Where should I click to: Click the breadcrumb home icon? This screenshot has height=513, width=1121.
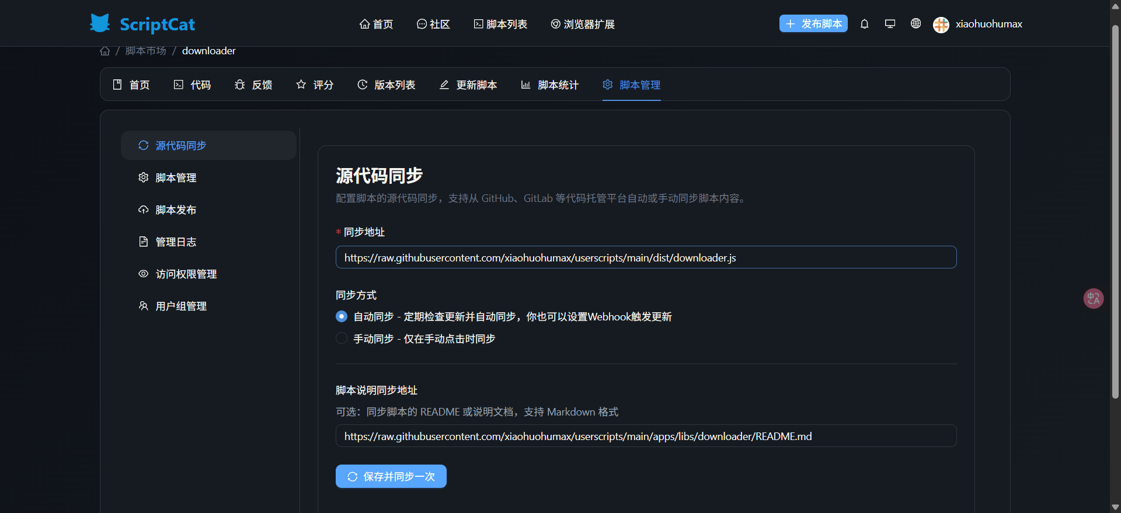click(x=105, y=51)
